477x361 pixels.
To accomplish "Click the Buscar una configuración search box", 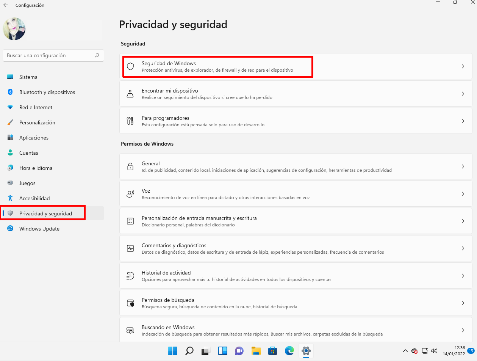I will point(53,55).
